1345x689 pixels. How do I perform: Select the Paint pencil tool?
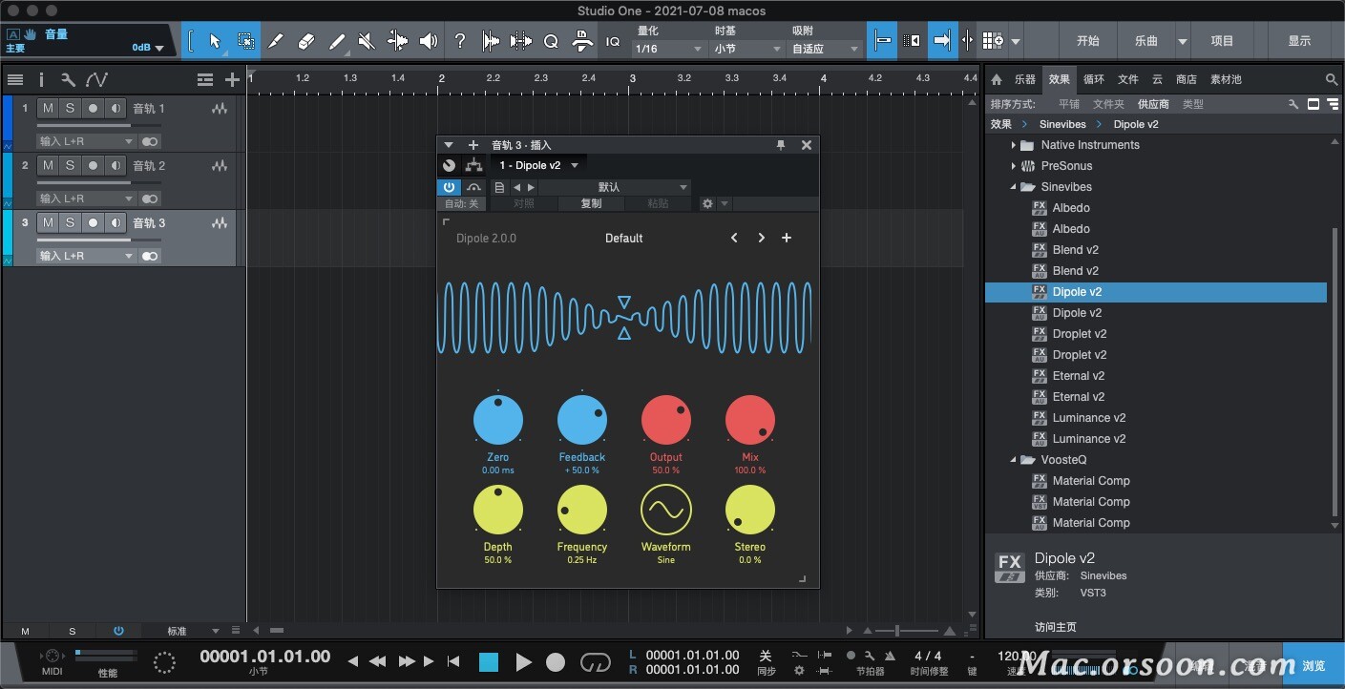[337, 41]
